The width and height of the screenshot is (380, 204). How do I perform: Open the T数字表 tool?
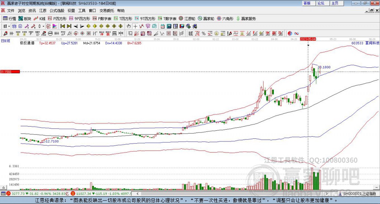[167, 19]
